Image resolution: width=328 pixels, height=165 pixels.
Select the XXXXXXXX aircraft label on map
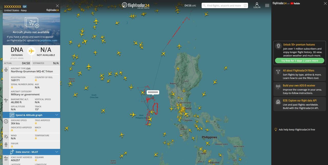pos(153,92)
